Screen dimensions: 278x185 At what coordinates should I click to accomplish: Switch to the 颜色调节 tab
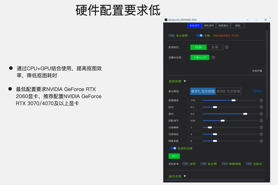point(209,26)
